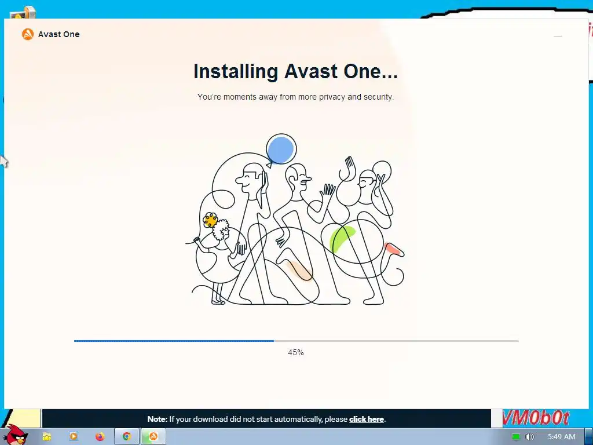The image size is (593, 445).
Task: Click the Avast One logo icon
Action: pyautogui.click(x=28, y=34)
